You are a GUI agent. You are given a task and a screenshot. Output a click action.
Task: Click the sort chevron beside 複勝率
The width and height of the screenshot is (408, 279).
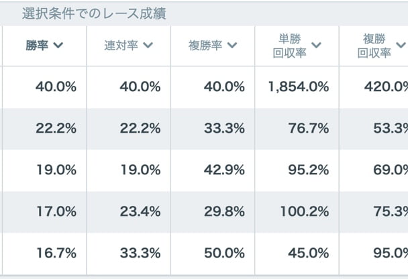(x=232, y=46)
